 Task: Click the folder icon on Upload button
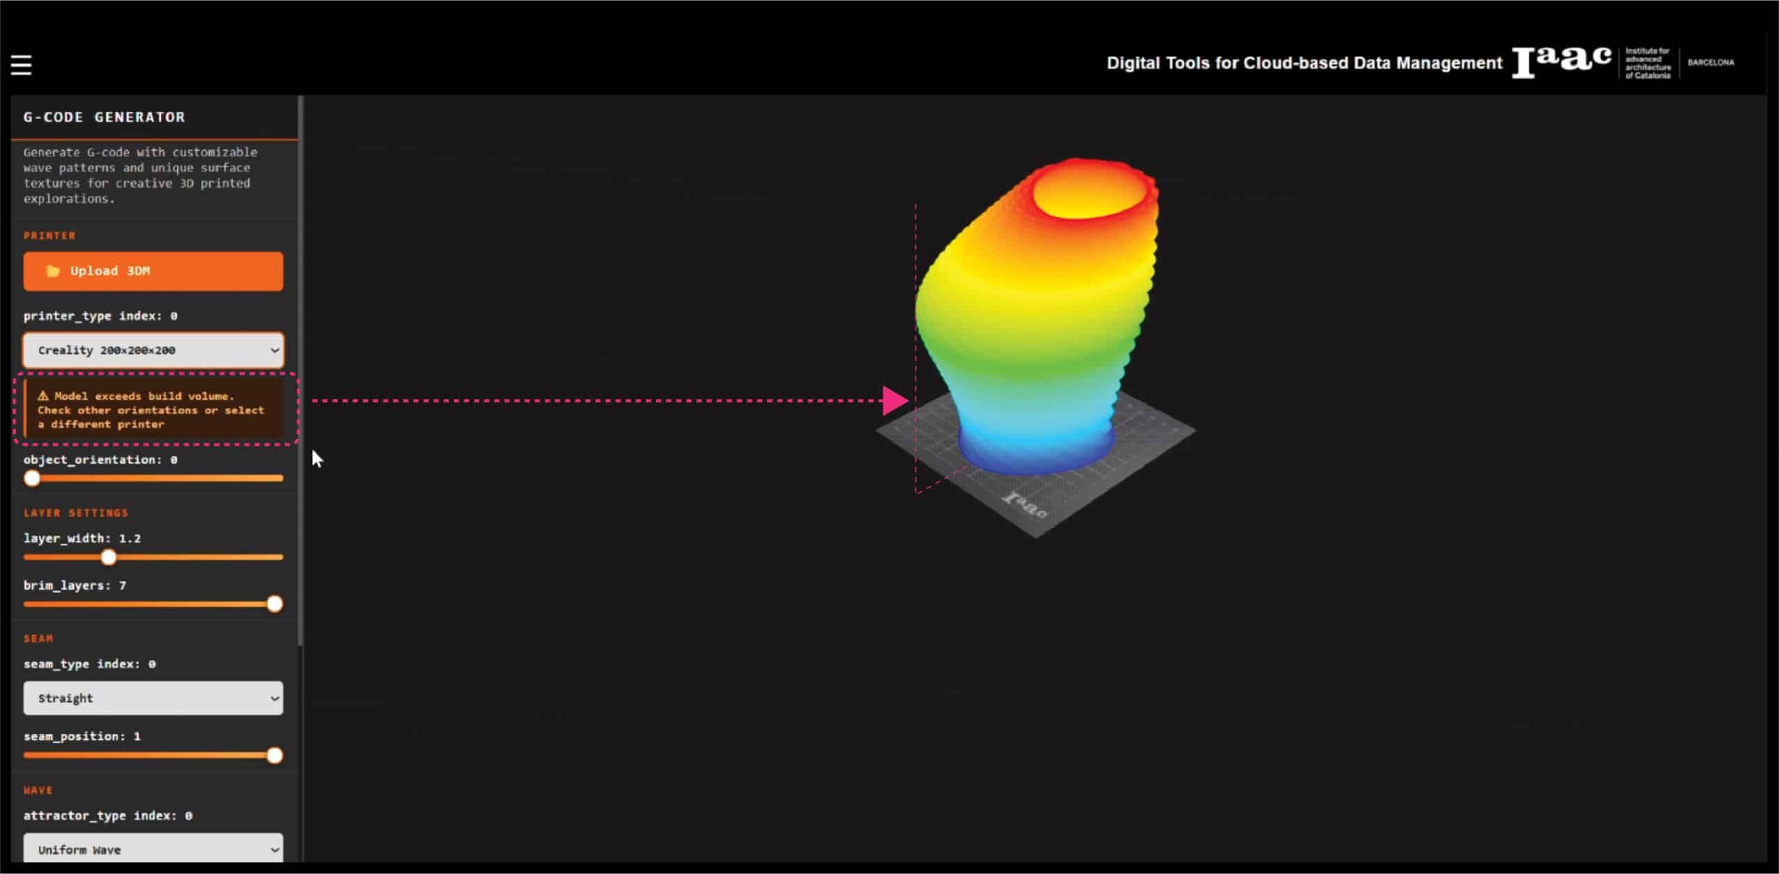53,271
